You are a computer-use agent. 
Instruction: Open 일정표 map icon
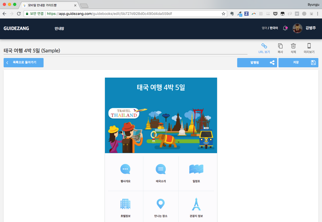coord(196,169)
